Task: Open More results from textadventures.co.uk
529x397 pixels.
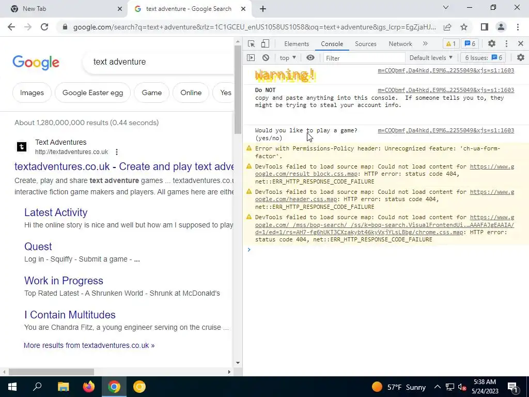Action: (89, 345)
